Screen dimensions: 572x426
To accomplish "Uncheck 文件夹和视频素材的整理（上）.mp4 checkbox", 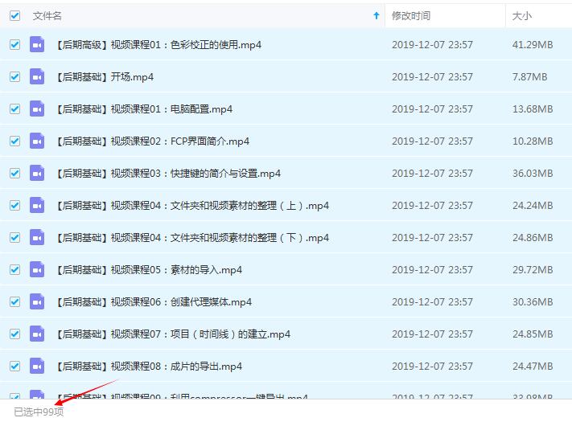I will pyautogui.click(x=14, y=206).
